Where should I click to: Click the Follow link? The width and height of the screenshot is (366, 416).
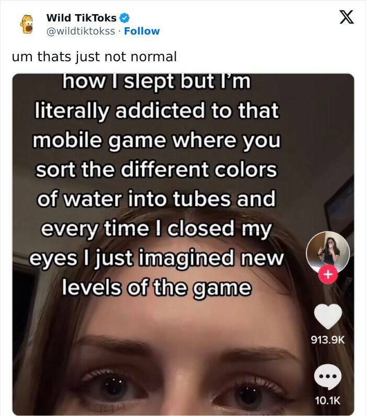coord(142,31)
